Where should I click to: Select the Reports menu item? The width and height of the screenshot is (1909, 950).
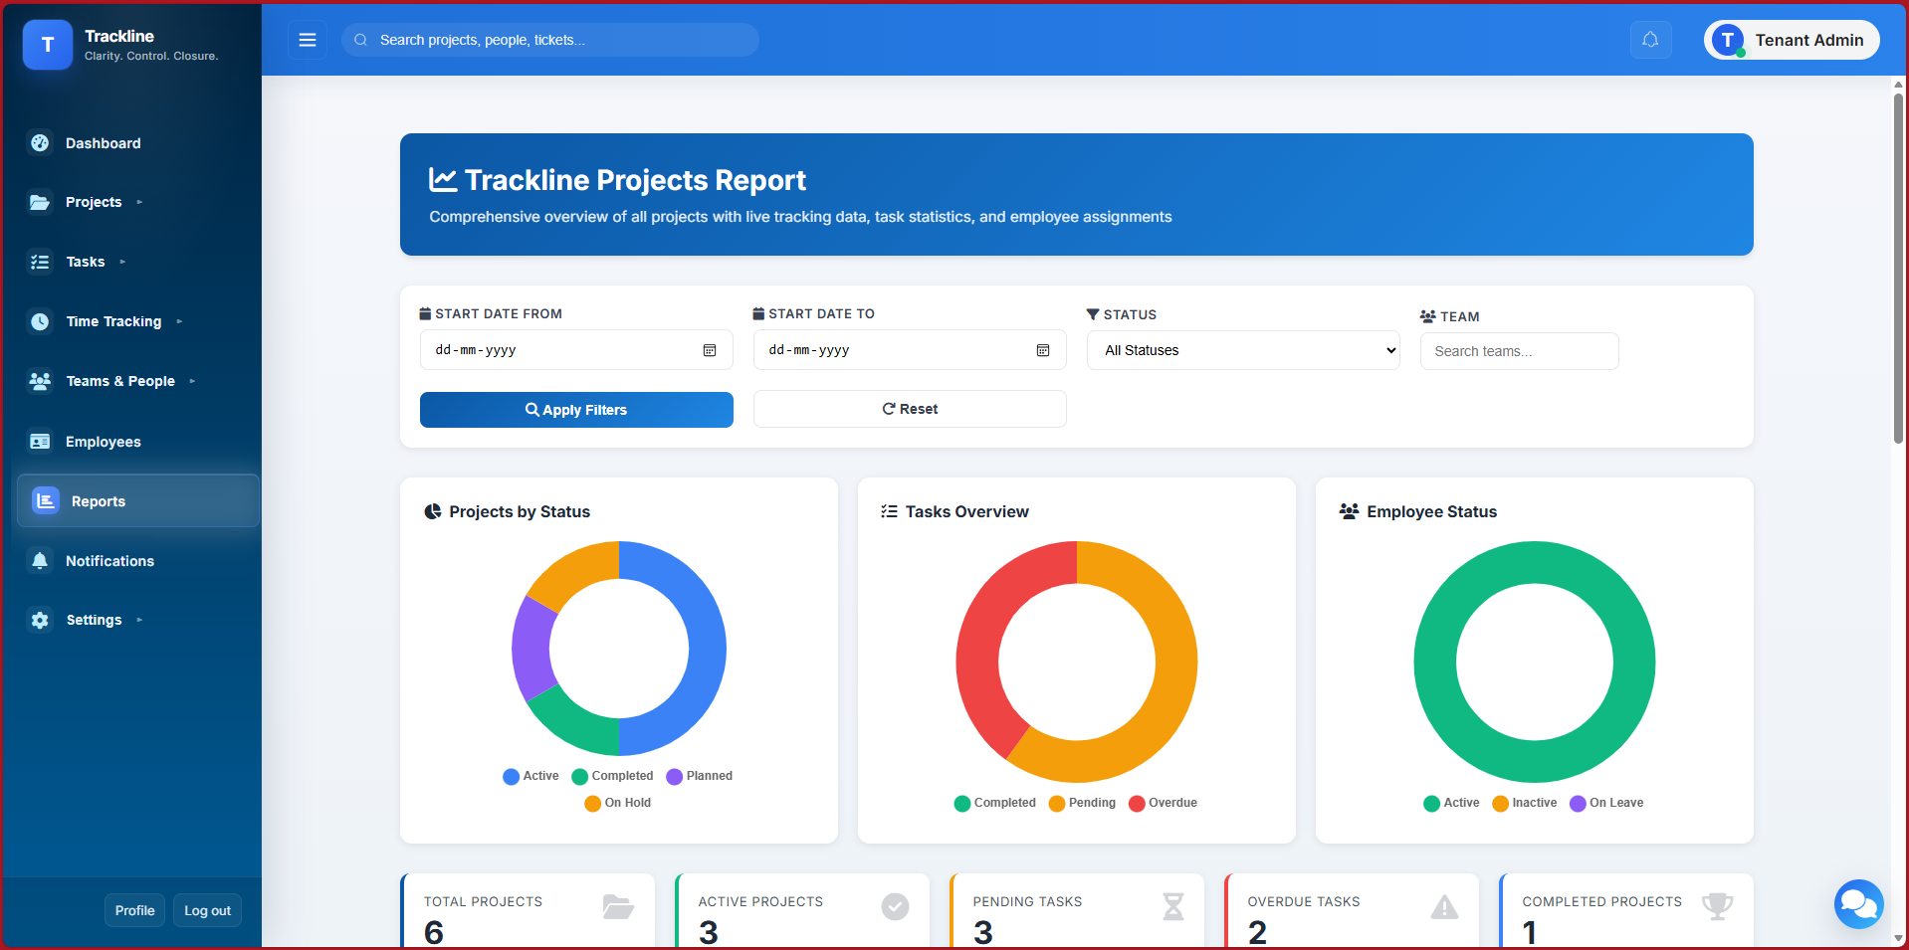pos(99,501)
